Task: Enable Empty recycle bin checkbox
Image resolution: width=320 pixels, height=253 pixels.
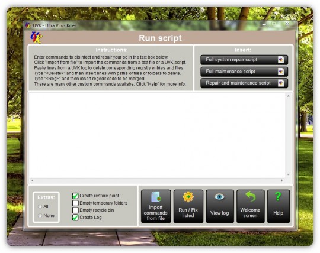Action: (75, 210)
